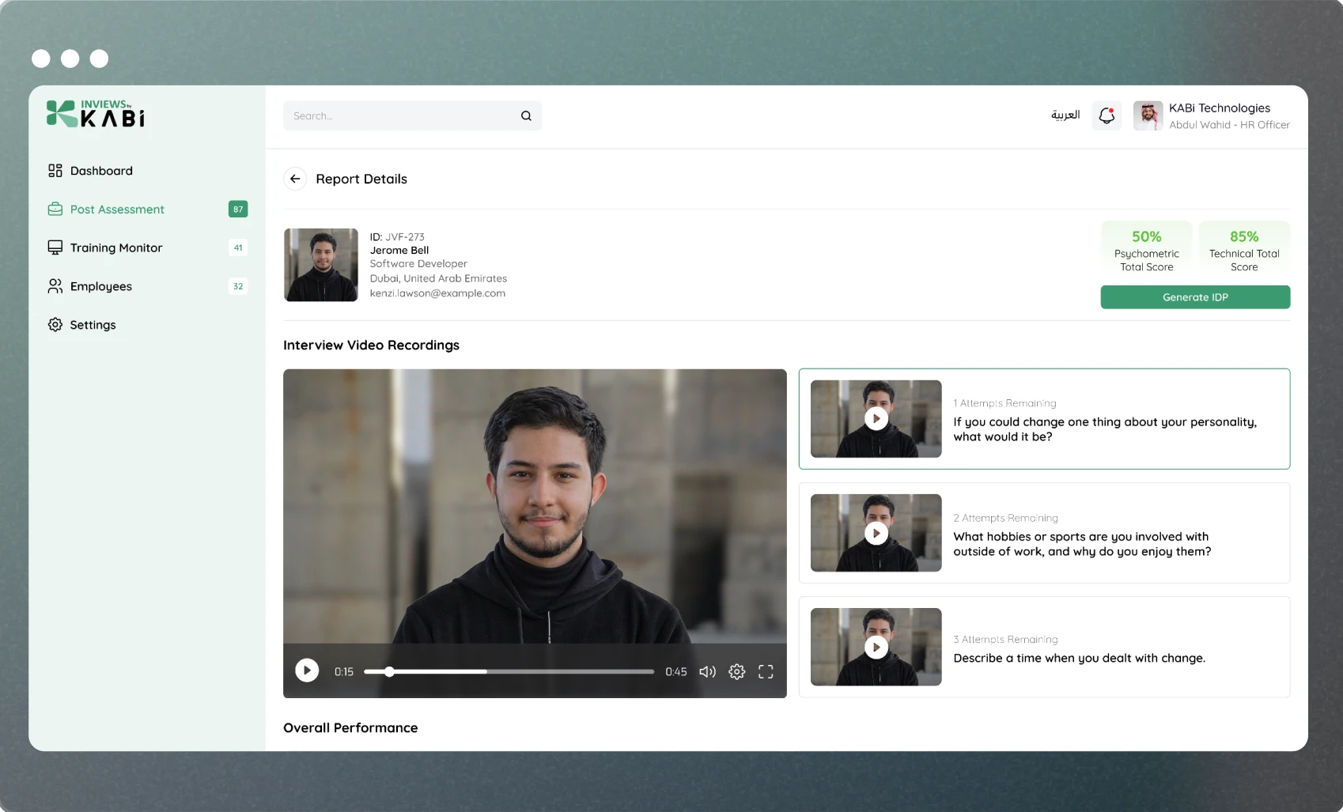The height and width of the screenshot is (812, 1343).
Task: Click the hobbies or sports question text
Action: pos(1082,544)
